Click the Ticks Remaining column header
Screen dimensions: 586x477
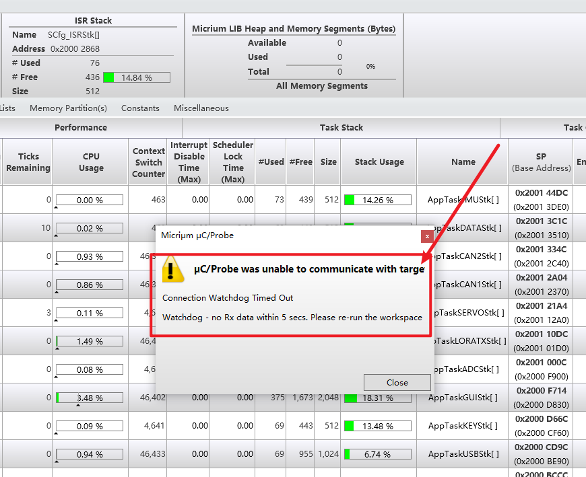point(28,162)
